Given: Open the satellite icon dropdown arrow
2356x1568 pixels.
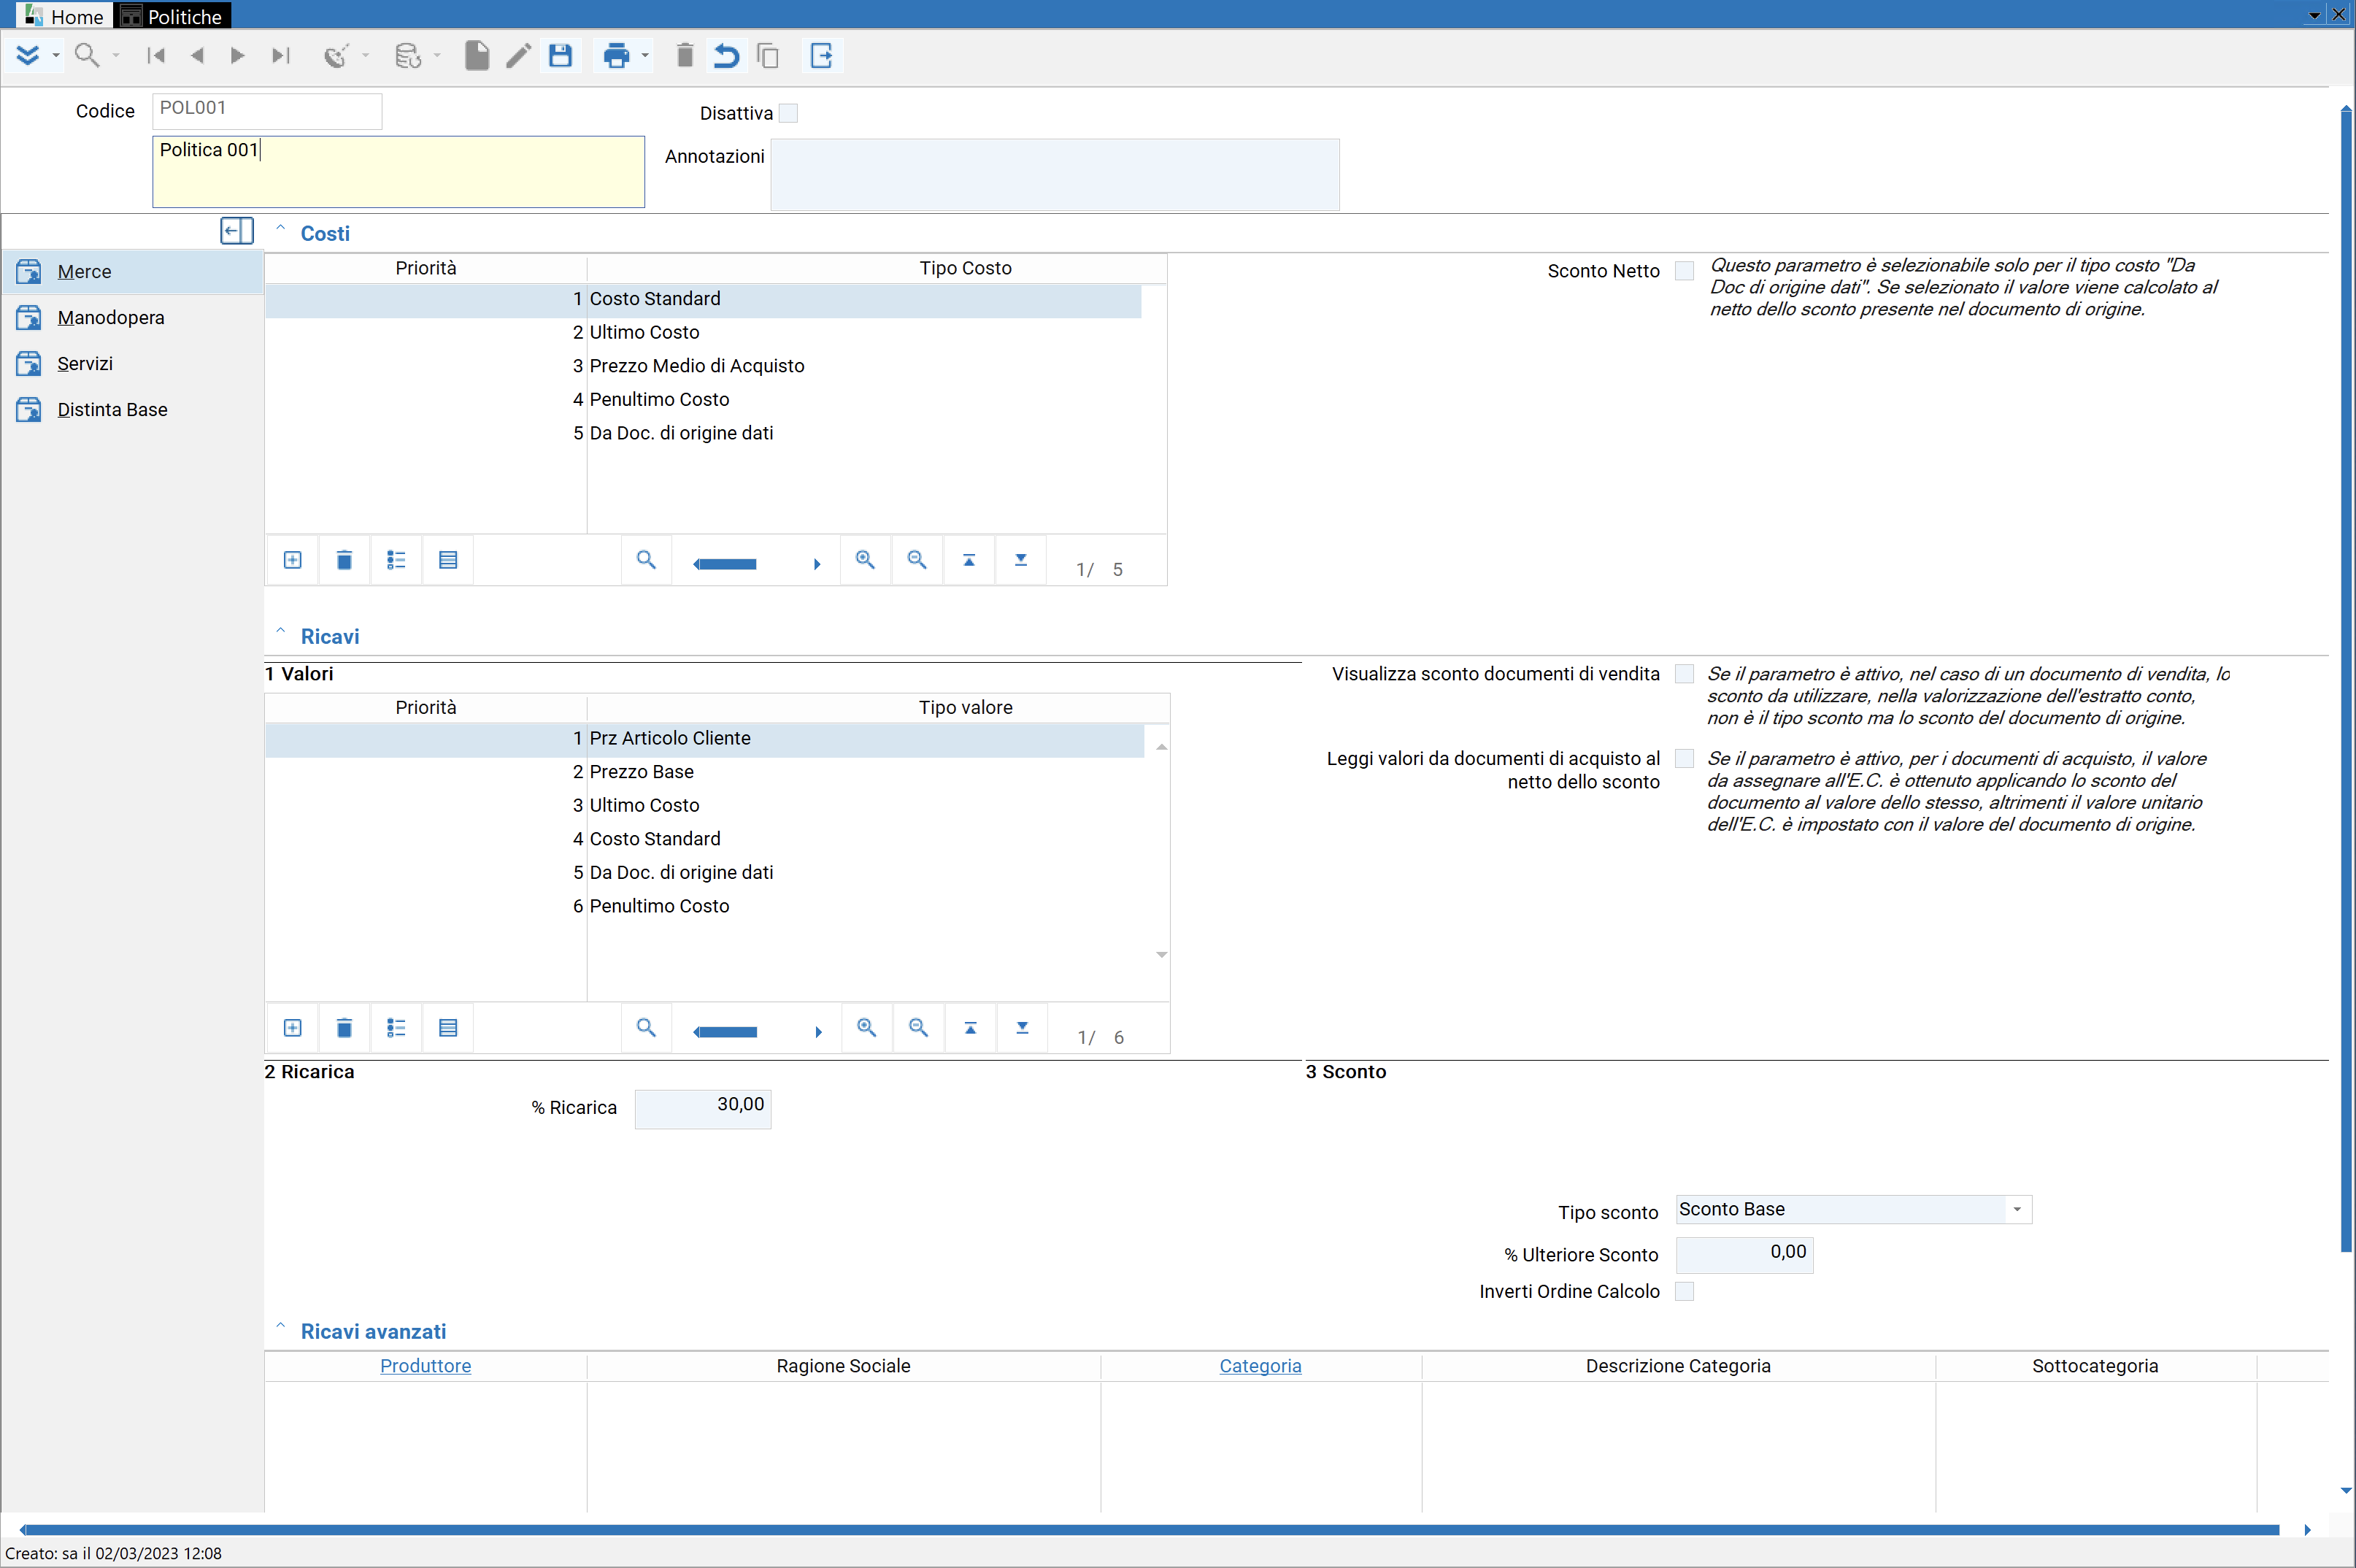Looking at the screenshot, I should [x=365, y=56].
